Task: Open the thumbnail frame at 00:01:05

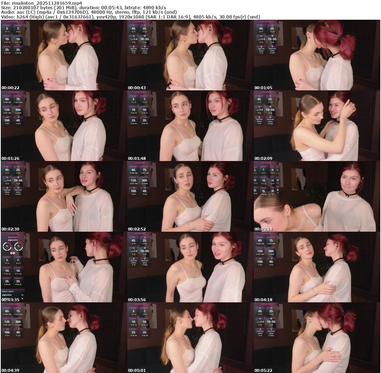Action: pyautogui.click(x=317, y=55)
